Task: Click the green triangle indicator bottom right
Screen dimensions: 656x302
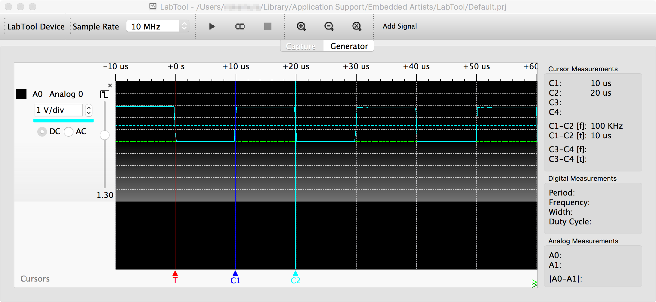Action: tap(534, 283)
